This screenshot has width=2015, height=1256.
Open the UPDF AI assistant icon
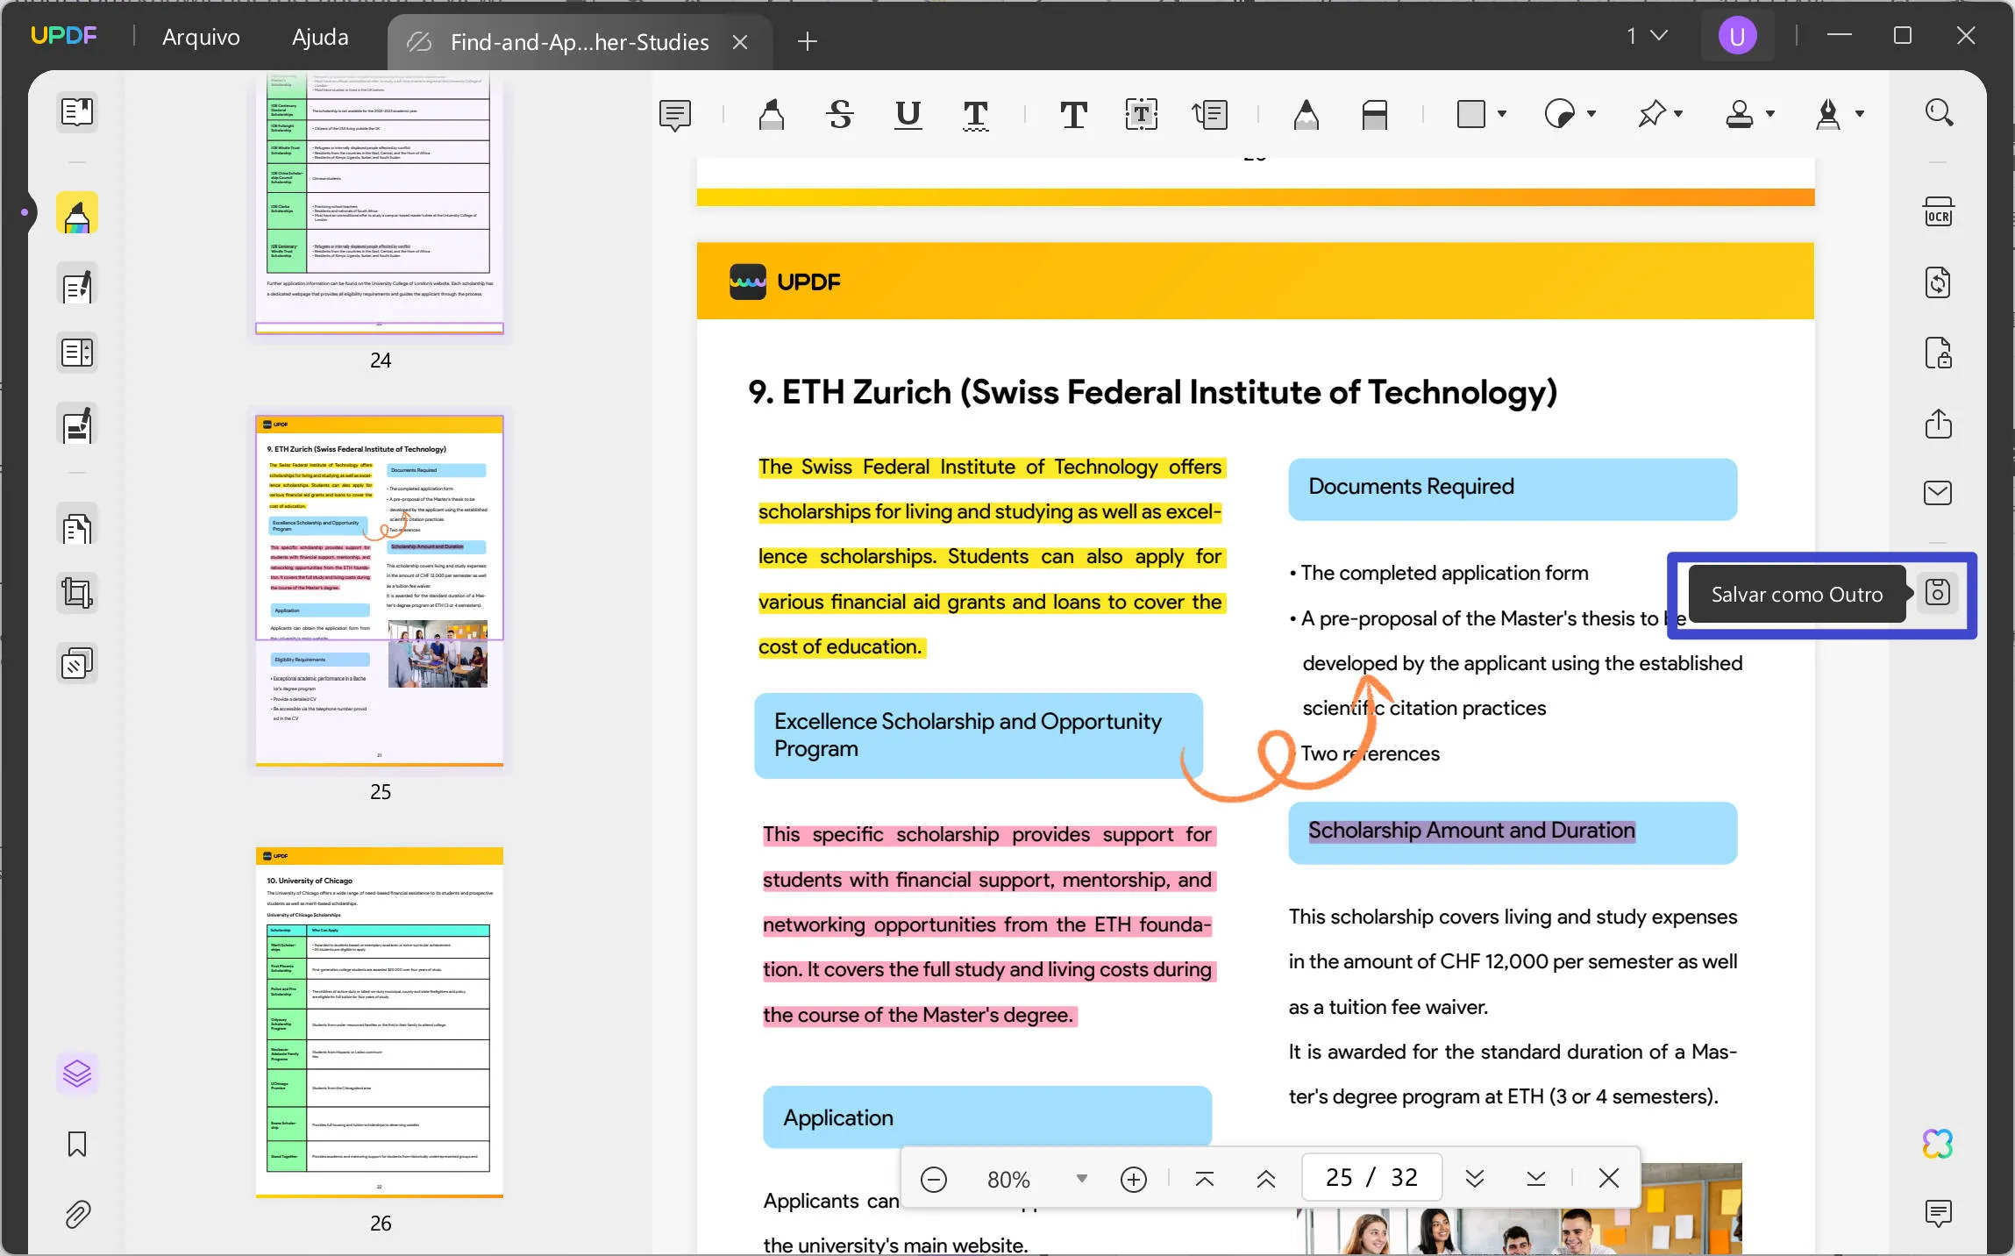pos(1938,1144)
